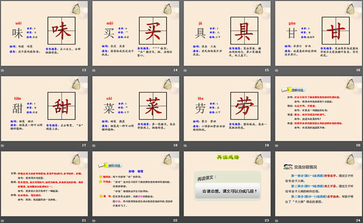Select slide 15 thumbnail with character 具
Screen dimensions: 363x223
coord(227,33)
